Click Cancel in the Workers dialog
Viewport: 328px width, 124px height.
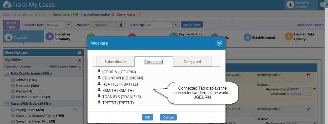168,117
